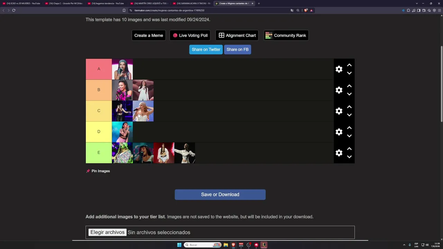The height and width of the screenshot is (249, 443).
Task: Click Elegir archivos to choose files
Action: pos(107,232)
